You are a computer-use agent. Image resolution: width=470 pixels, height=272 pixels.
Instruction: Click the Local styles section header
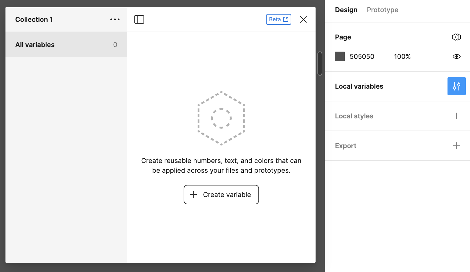pyautogui.click(x=354, y=116)
